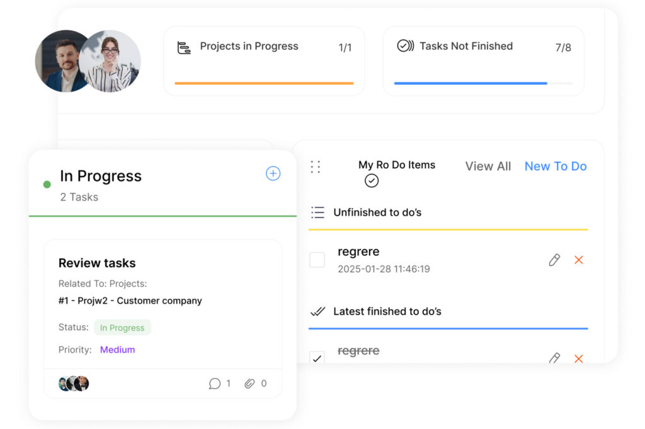The height and width of the screenshot is (429, 645).
Task: Click the plus icon in In Progress column
Action: tap(273, 174)
